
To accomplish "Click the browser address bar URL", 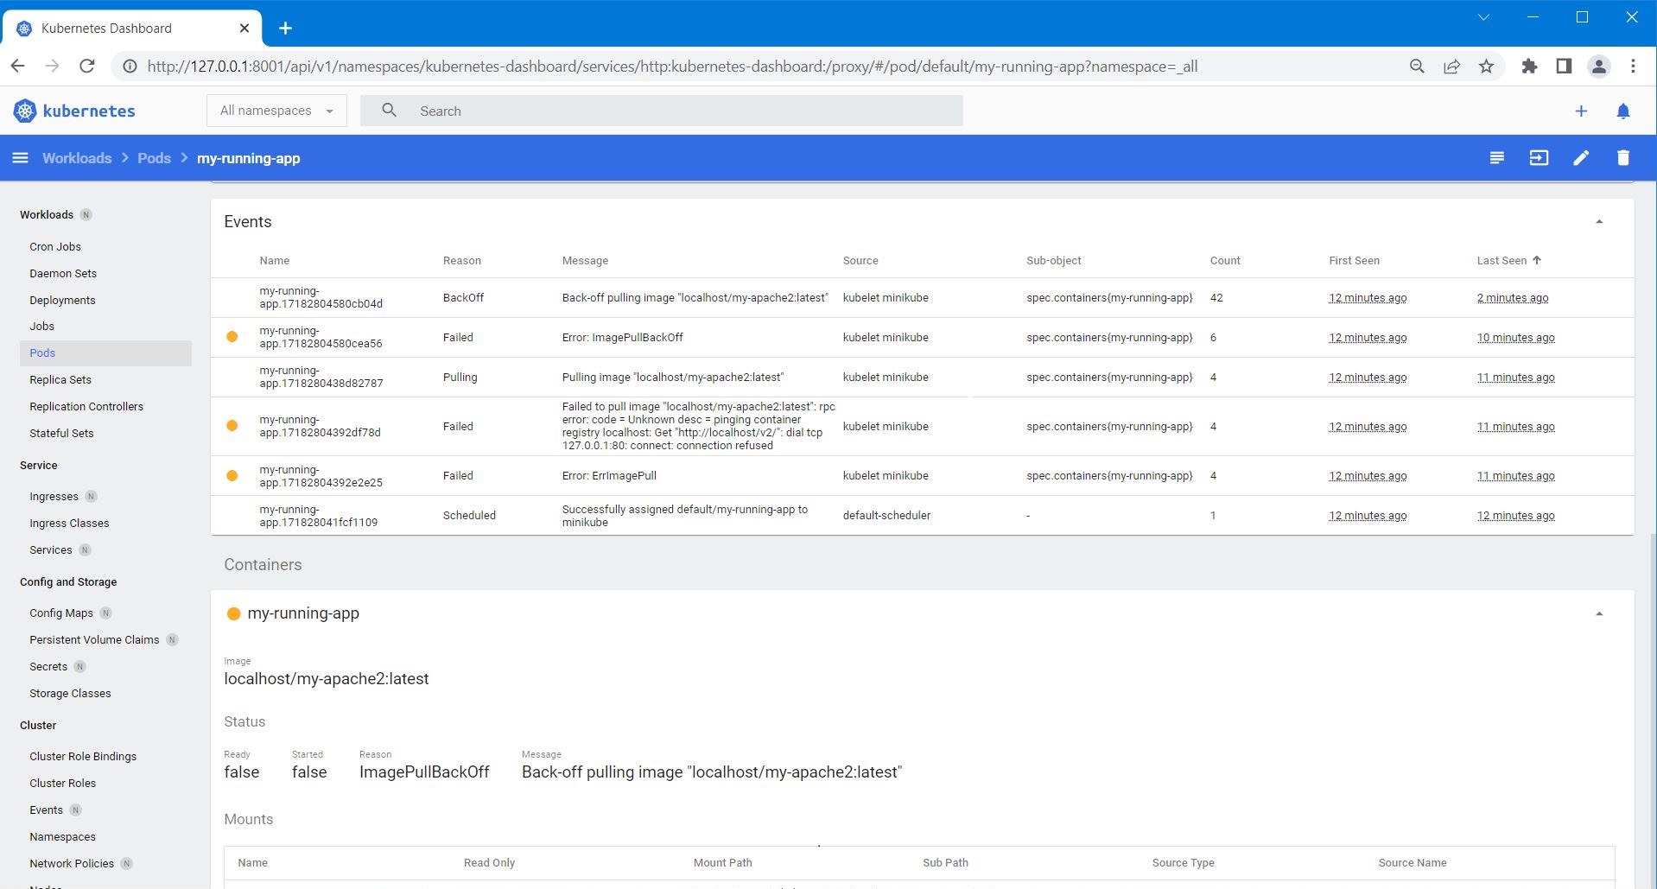I will (672, 67).
